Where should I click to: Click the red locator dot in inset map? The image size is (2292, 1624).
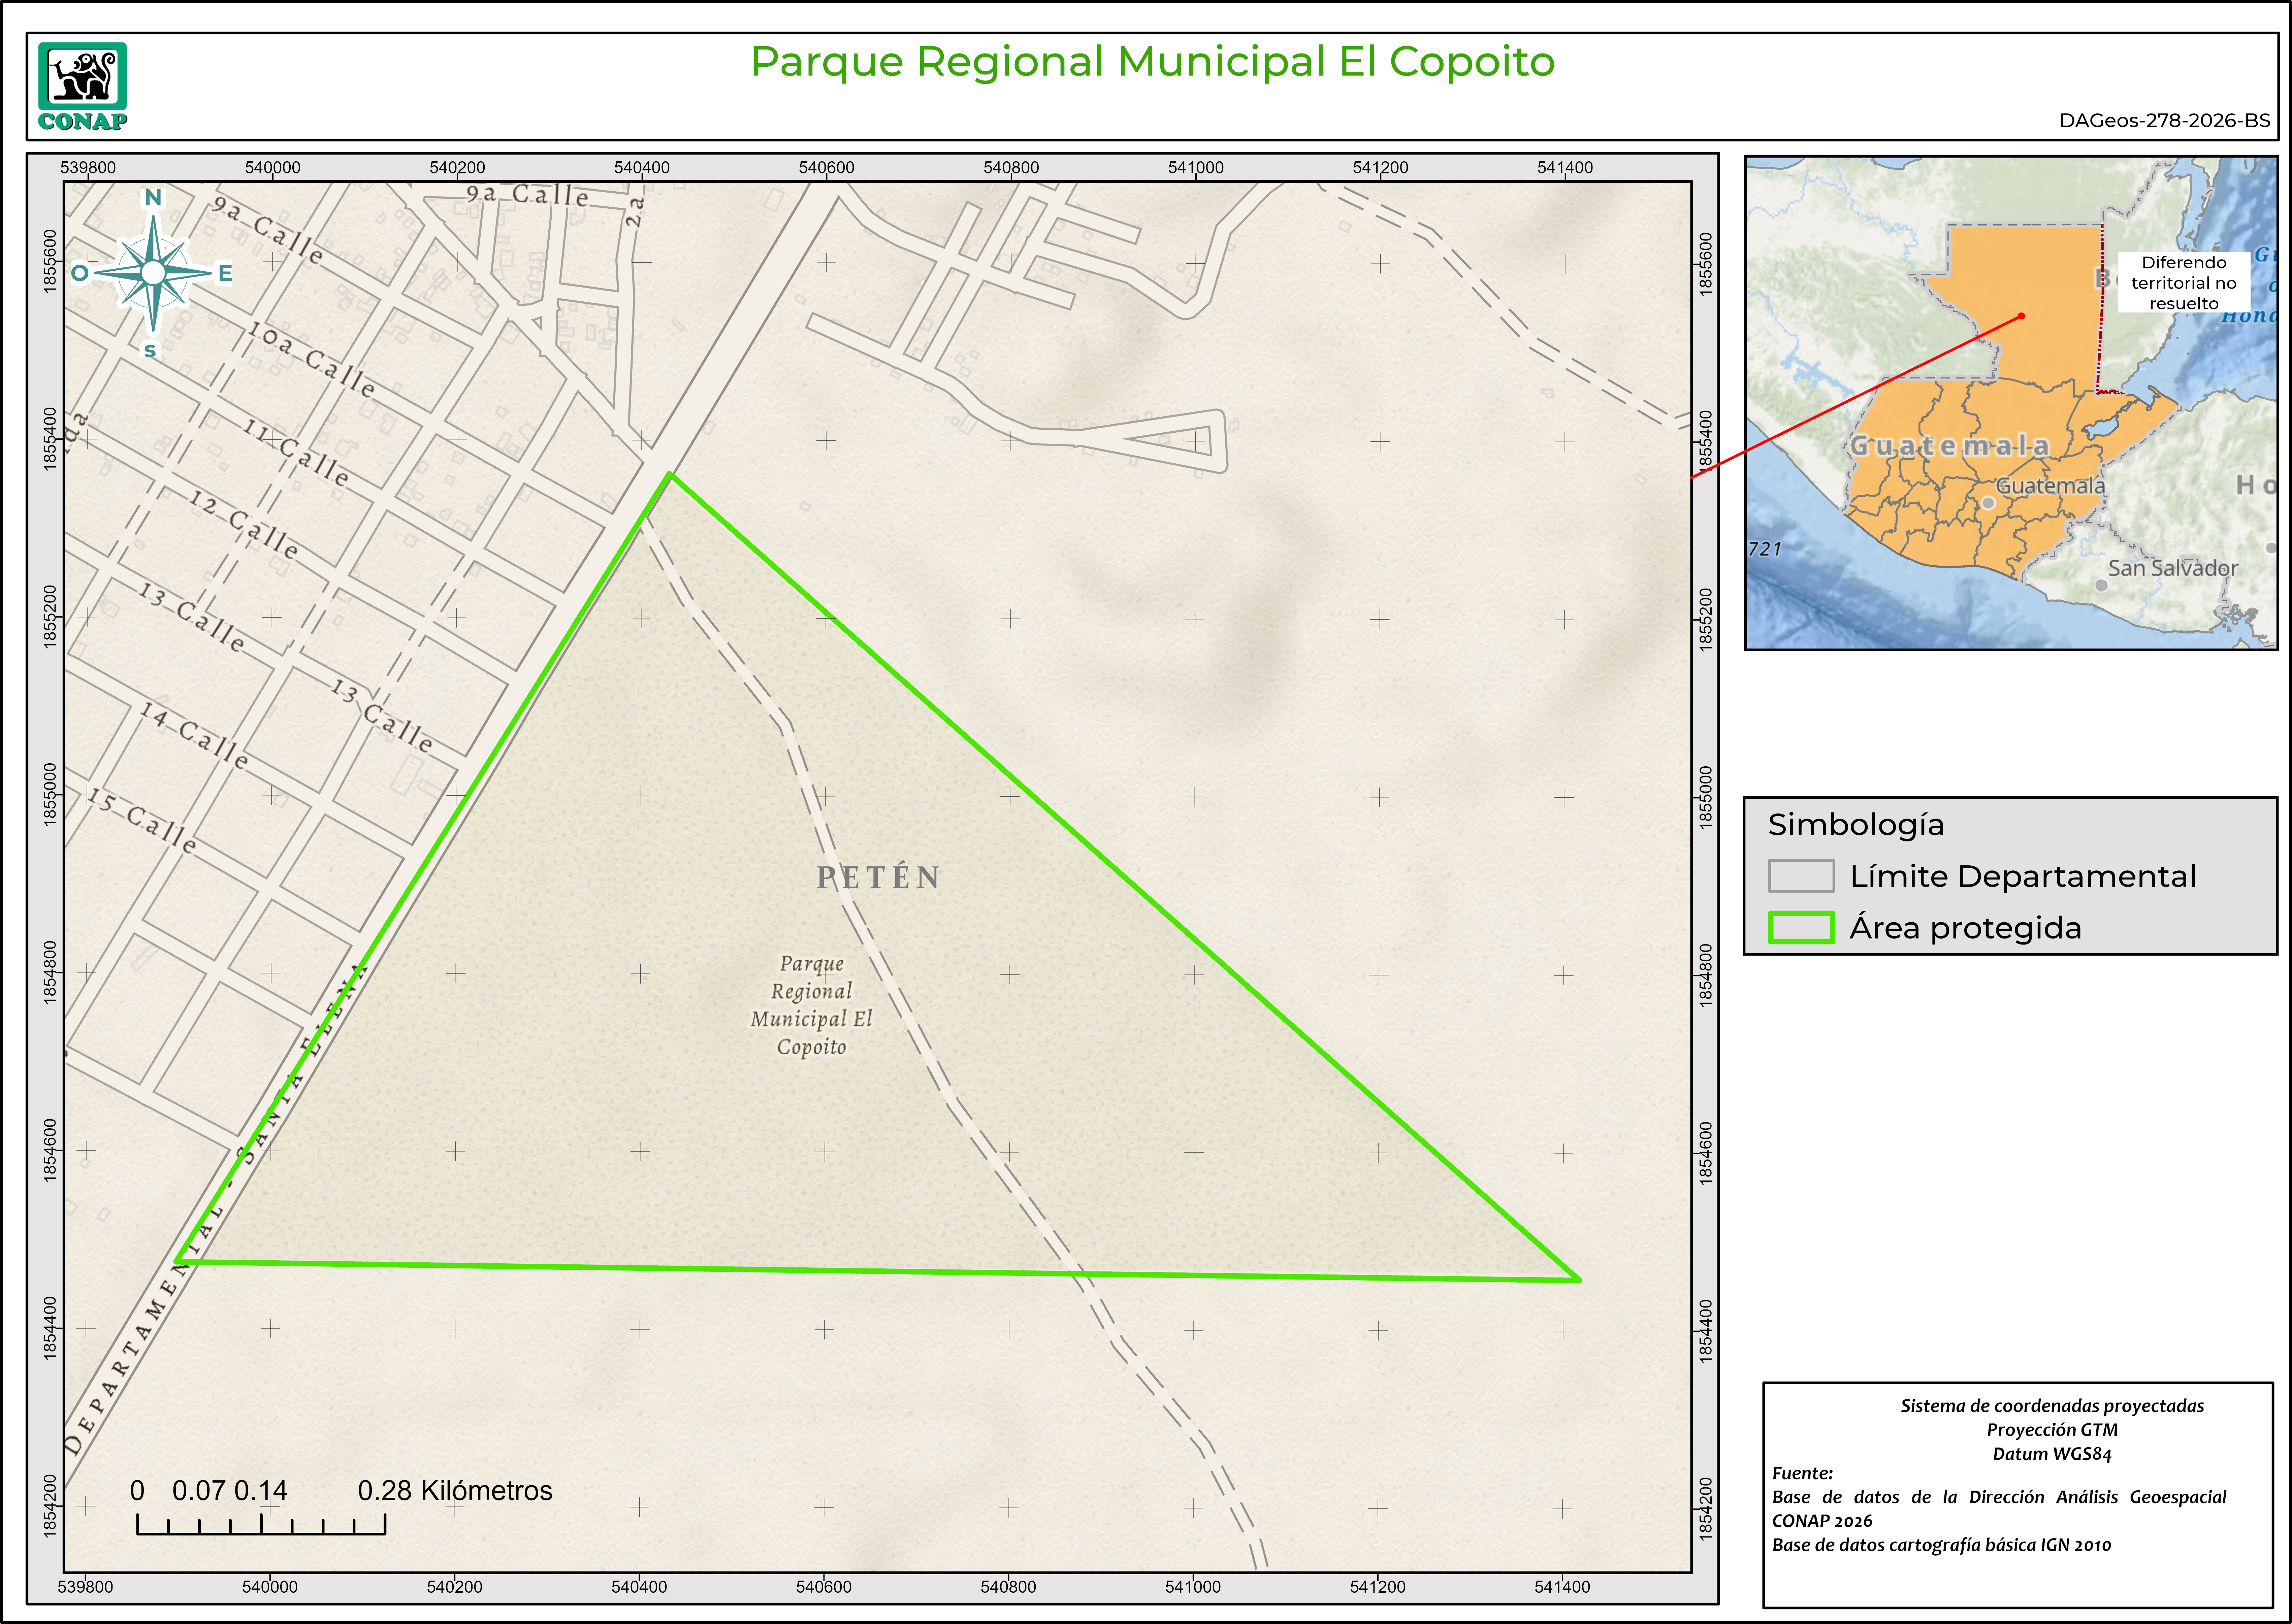(2021, 316)
